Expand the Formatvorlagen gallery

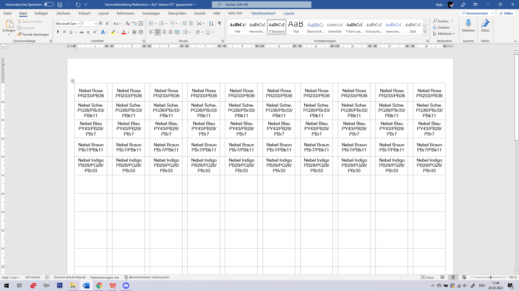tap(425, 32)
